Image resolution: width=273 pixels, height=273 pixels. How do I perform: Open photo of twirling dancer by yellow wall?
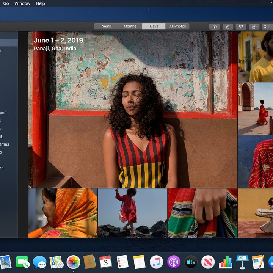pos(256,213)
